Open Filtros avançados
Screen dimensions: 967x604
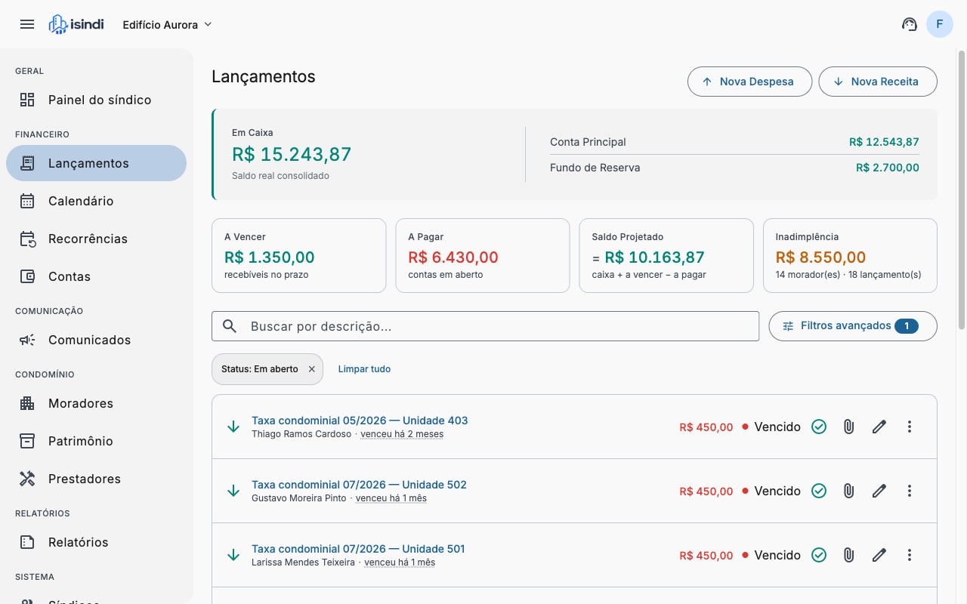coord(853,326)
